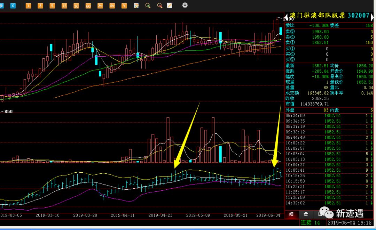Open the chart edit tool icon
This screenshot has width=376, height=230.
click(136, 6)
